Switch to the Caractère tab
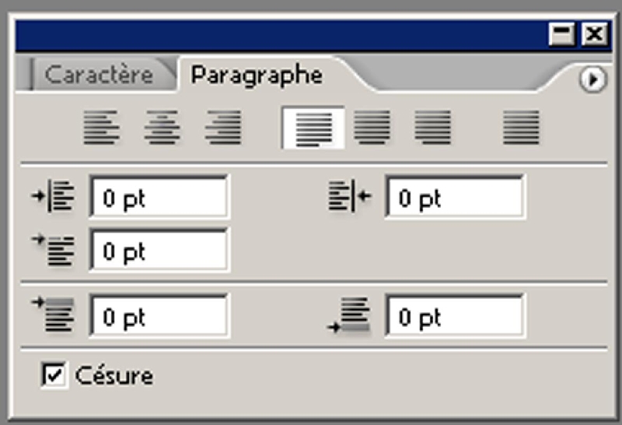Viewport: 622px width, 425px height. tap(99, 75)
